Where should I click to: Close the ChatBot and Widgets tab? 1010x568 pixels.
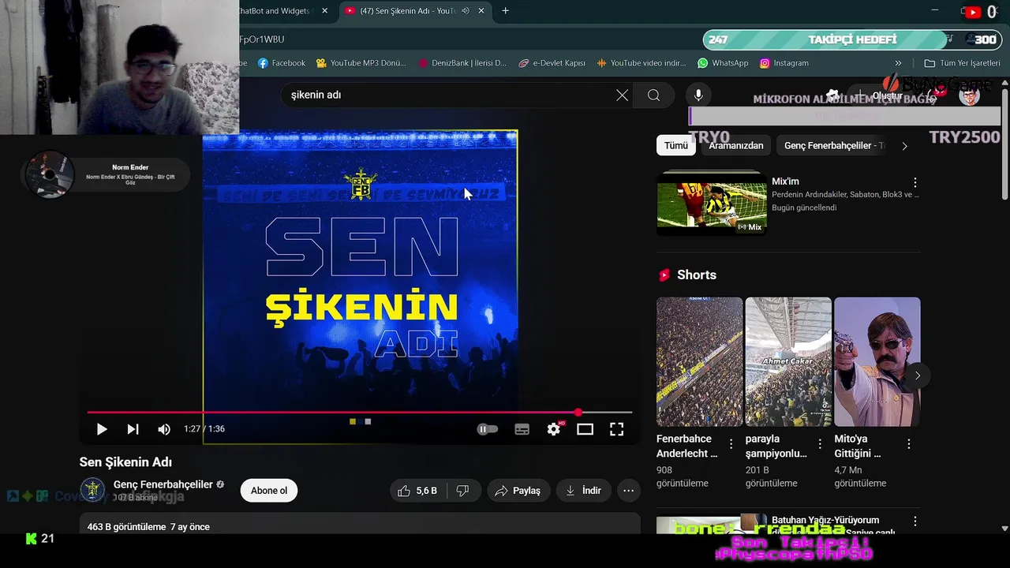coord(324,11)
